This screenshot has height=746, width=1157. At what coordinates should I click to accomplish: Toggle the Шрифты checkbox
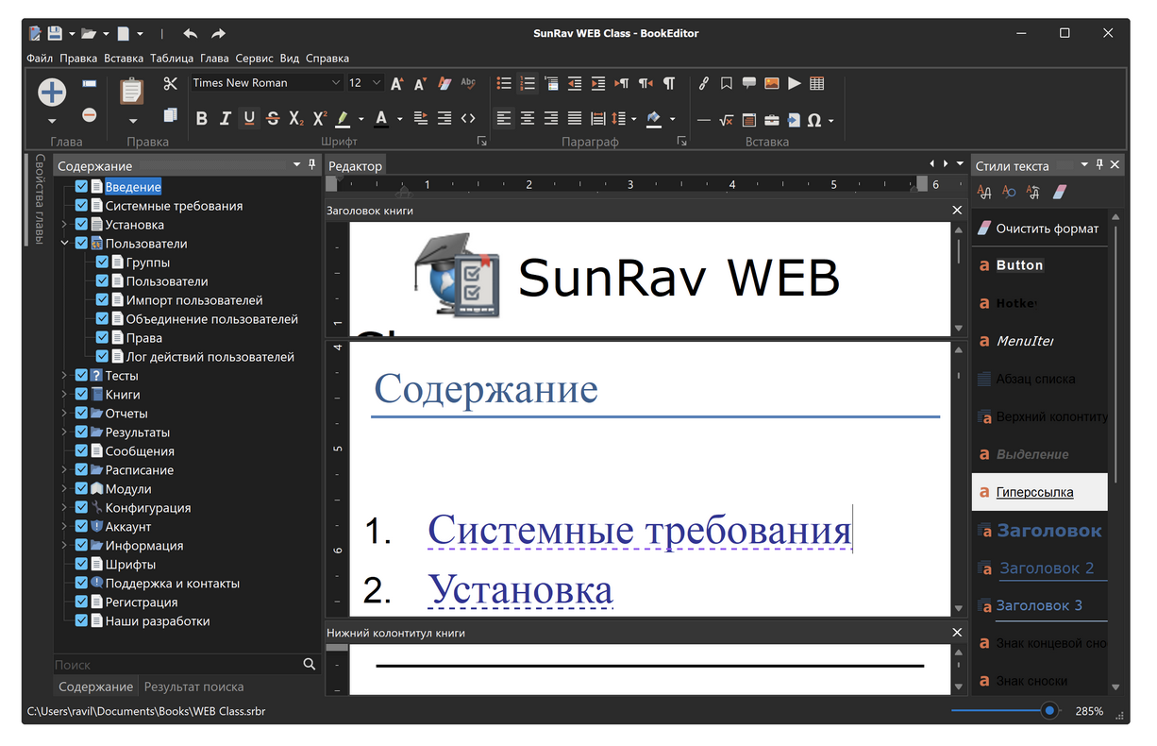pos(81,565)
